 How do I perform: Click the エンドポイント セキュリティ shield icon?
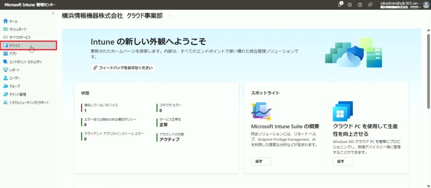coord(5,62)
